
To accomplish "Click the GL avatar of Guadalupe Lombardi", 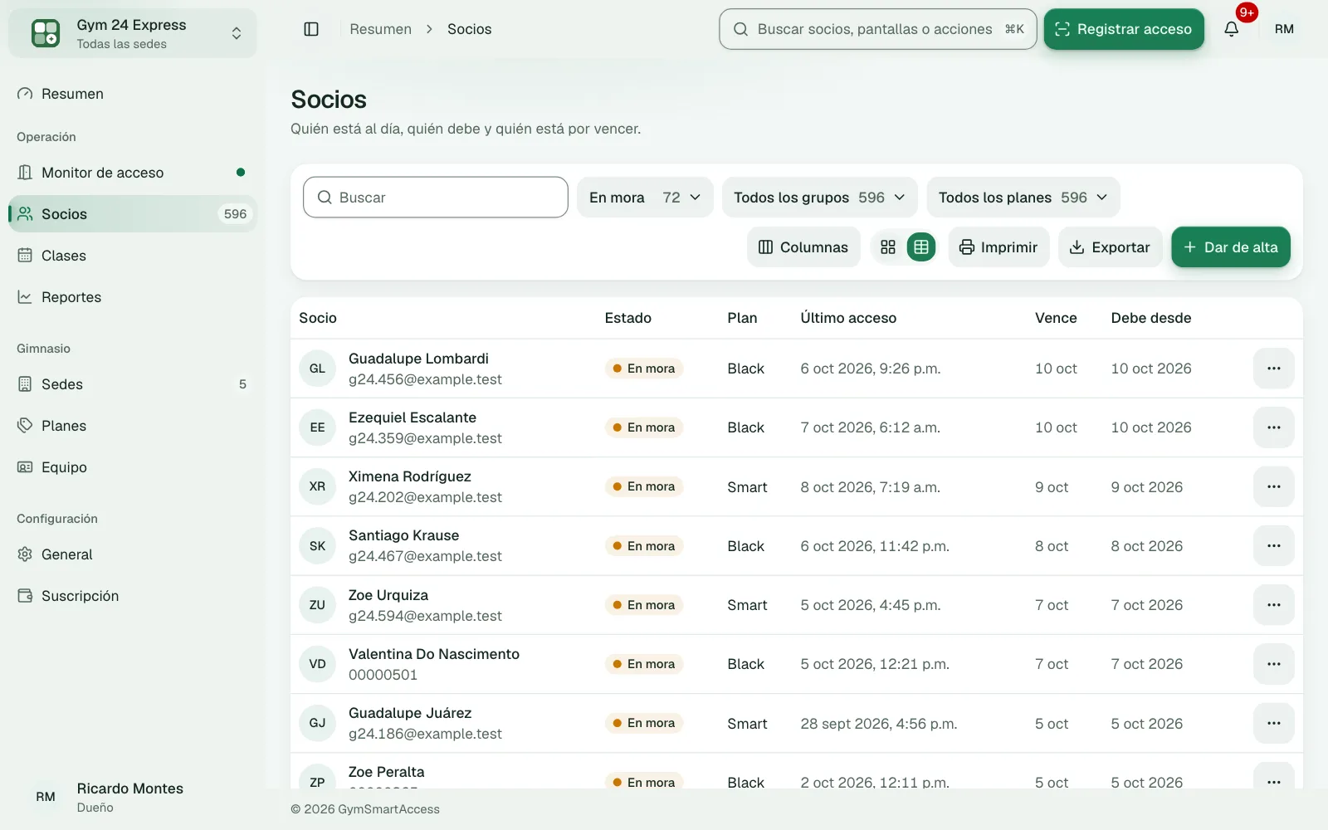I will pos(317,369).
